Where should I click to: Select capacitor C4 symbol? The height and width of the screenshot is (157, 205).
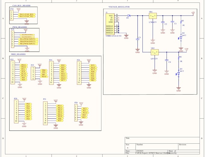[x=166, y=60]
